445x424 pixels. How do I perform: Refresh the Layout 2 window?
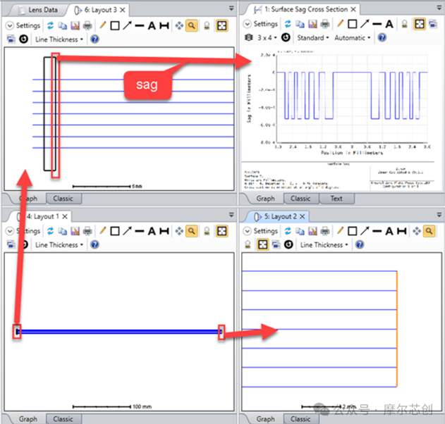(288, 231)
